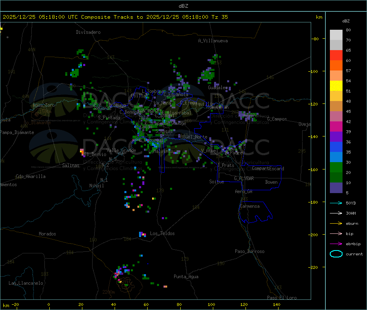This screenshot has width=367, height=310.
Task: Click the 100 km tick on bottom axis
Action: [211, 304]
